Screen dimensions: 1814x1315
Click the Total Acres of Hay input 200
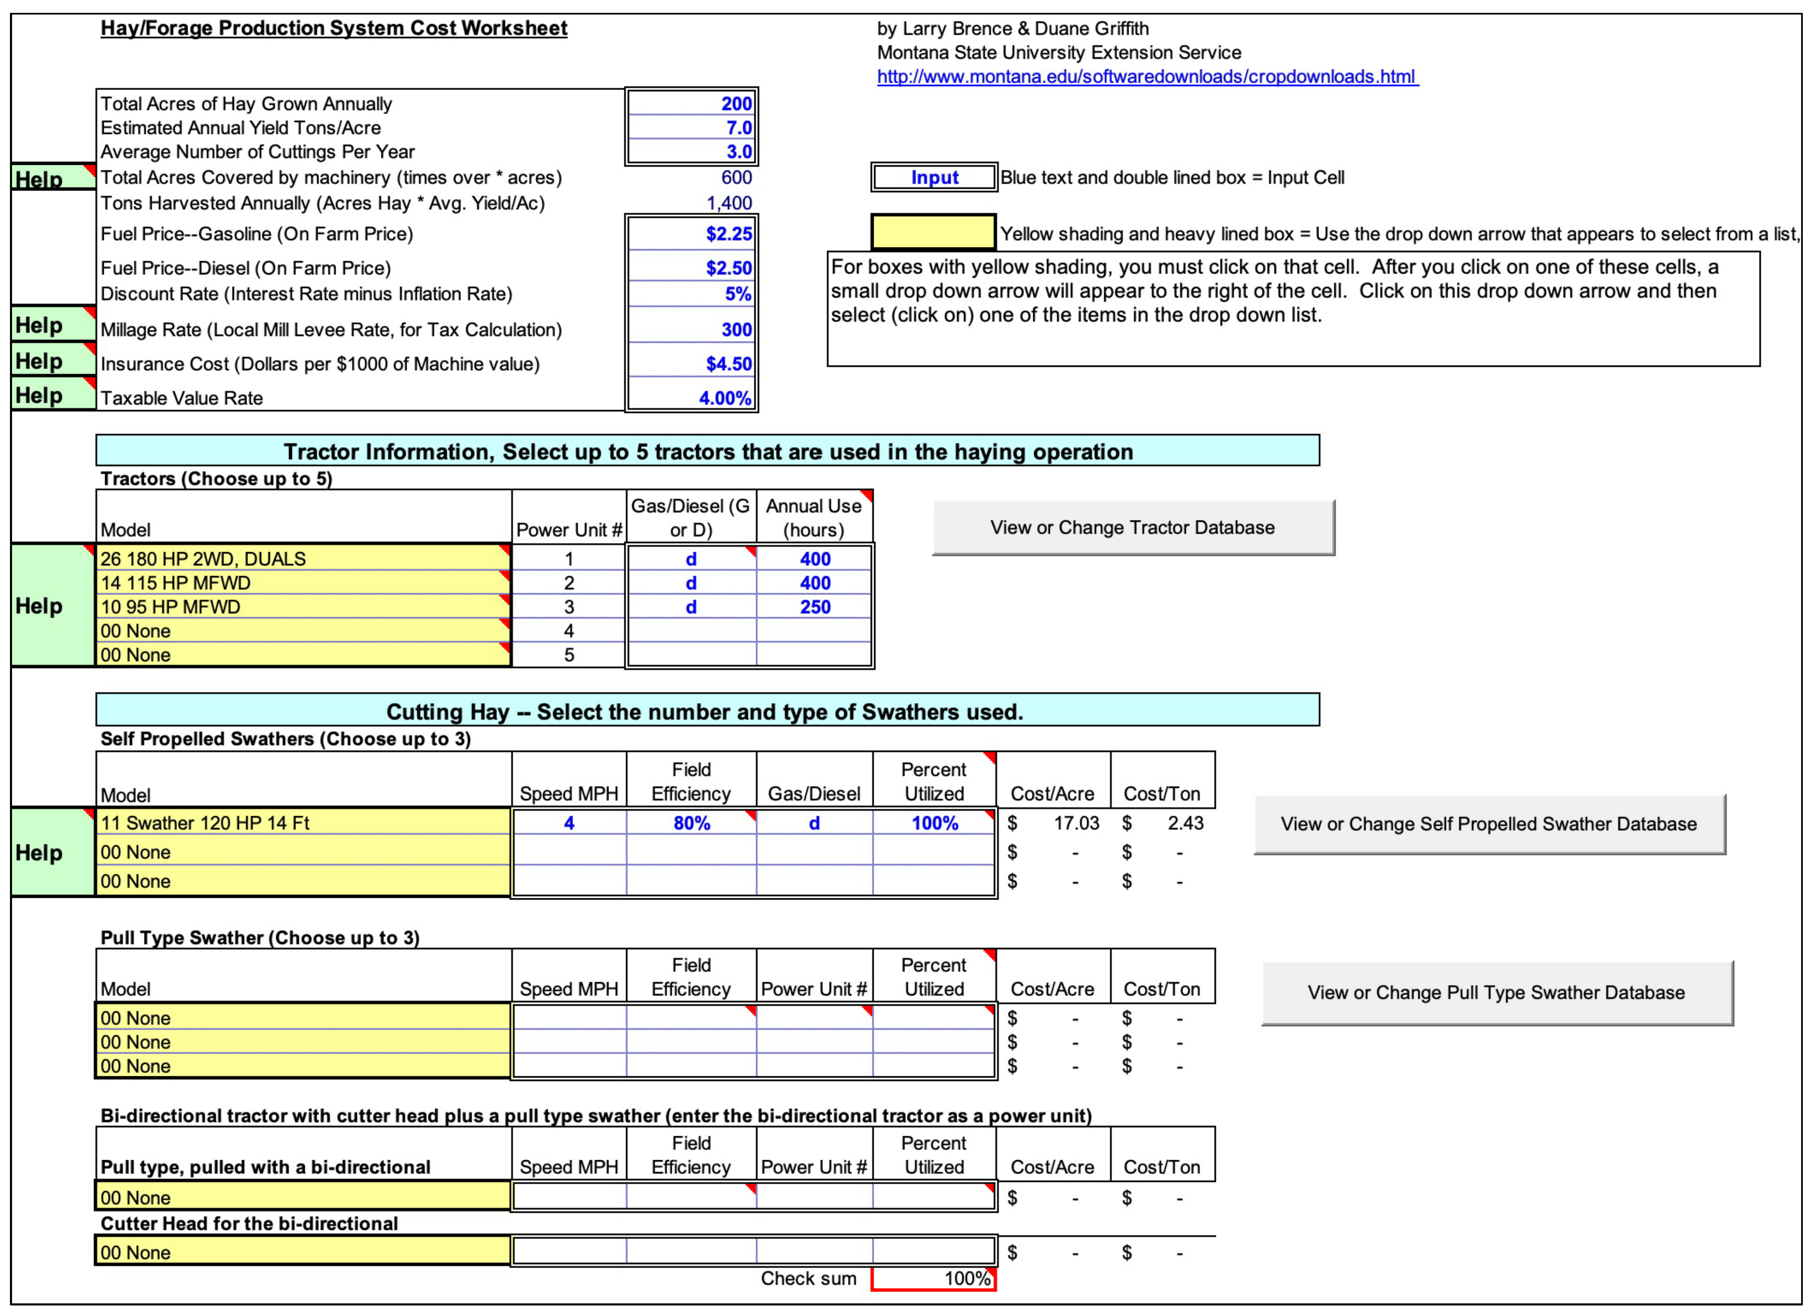coord(691,104)
